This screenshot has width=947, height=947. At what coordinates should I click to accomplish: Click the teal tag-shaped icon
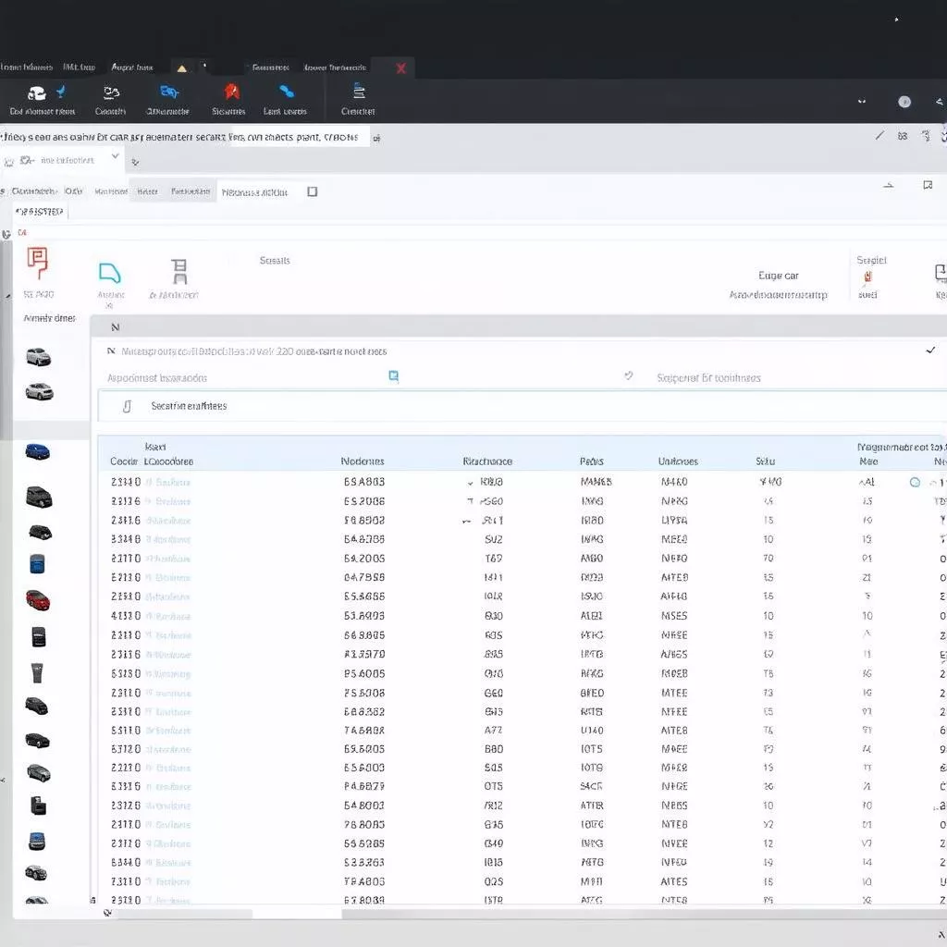click(x=110, y=273)
